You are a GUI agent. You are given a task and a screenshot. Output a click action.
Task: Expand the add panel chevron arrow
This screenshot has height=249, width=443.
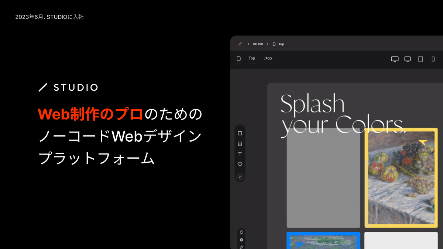240,177
